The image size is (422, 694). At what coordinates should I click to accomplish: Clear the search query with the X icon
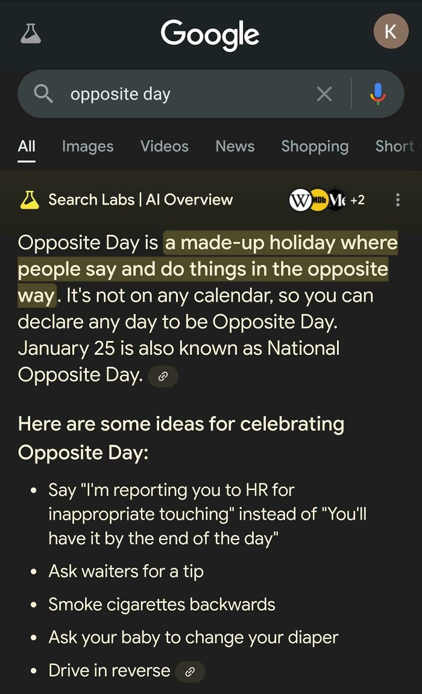click(x=324, y=94)
